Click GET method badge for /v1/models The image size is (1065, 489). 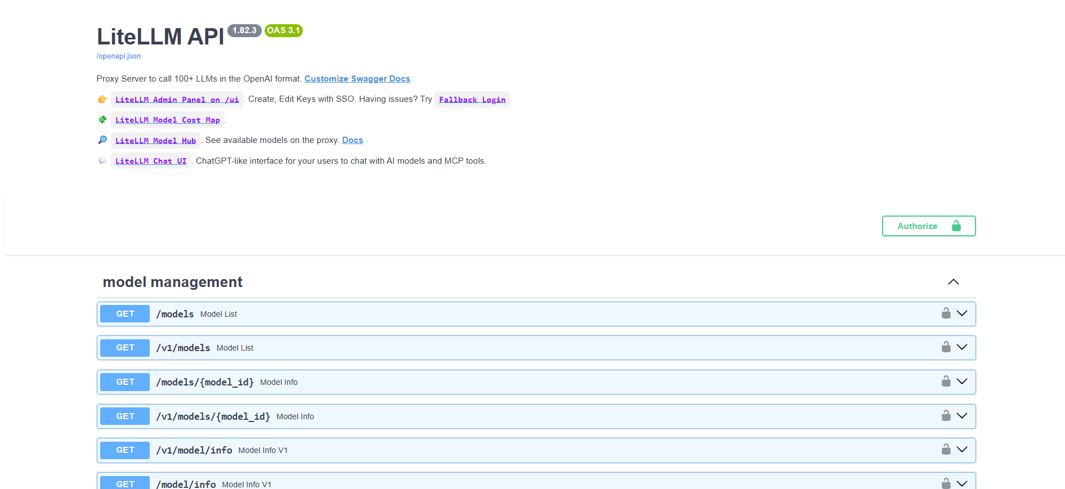(125, 348)
